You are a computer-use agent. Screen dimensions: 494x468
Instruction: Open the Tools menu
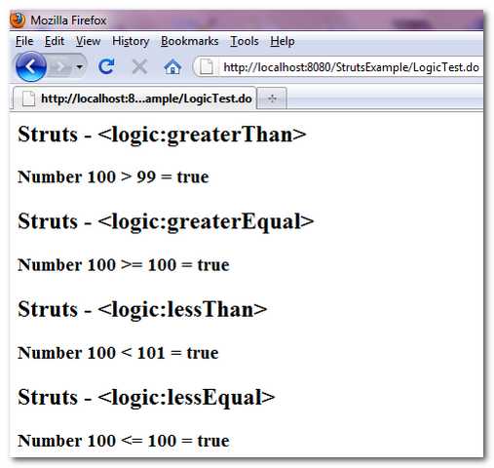point(245,41)
